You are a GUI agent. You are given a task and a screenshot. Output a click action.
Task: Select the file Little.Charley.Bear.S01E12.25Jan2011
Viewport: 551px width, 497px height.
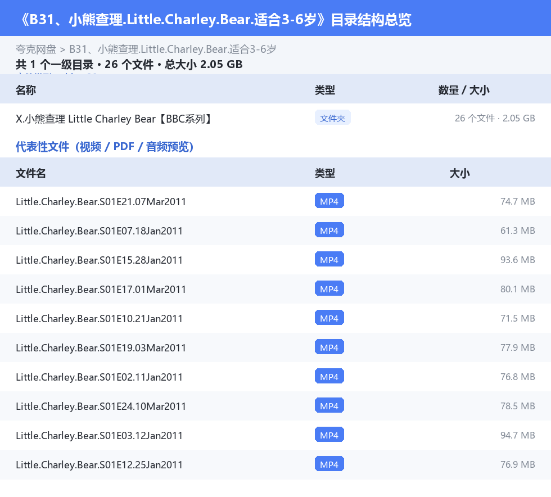point(99,464)
